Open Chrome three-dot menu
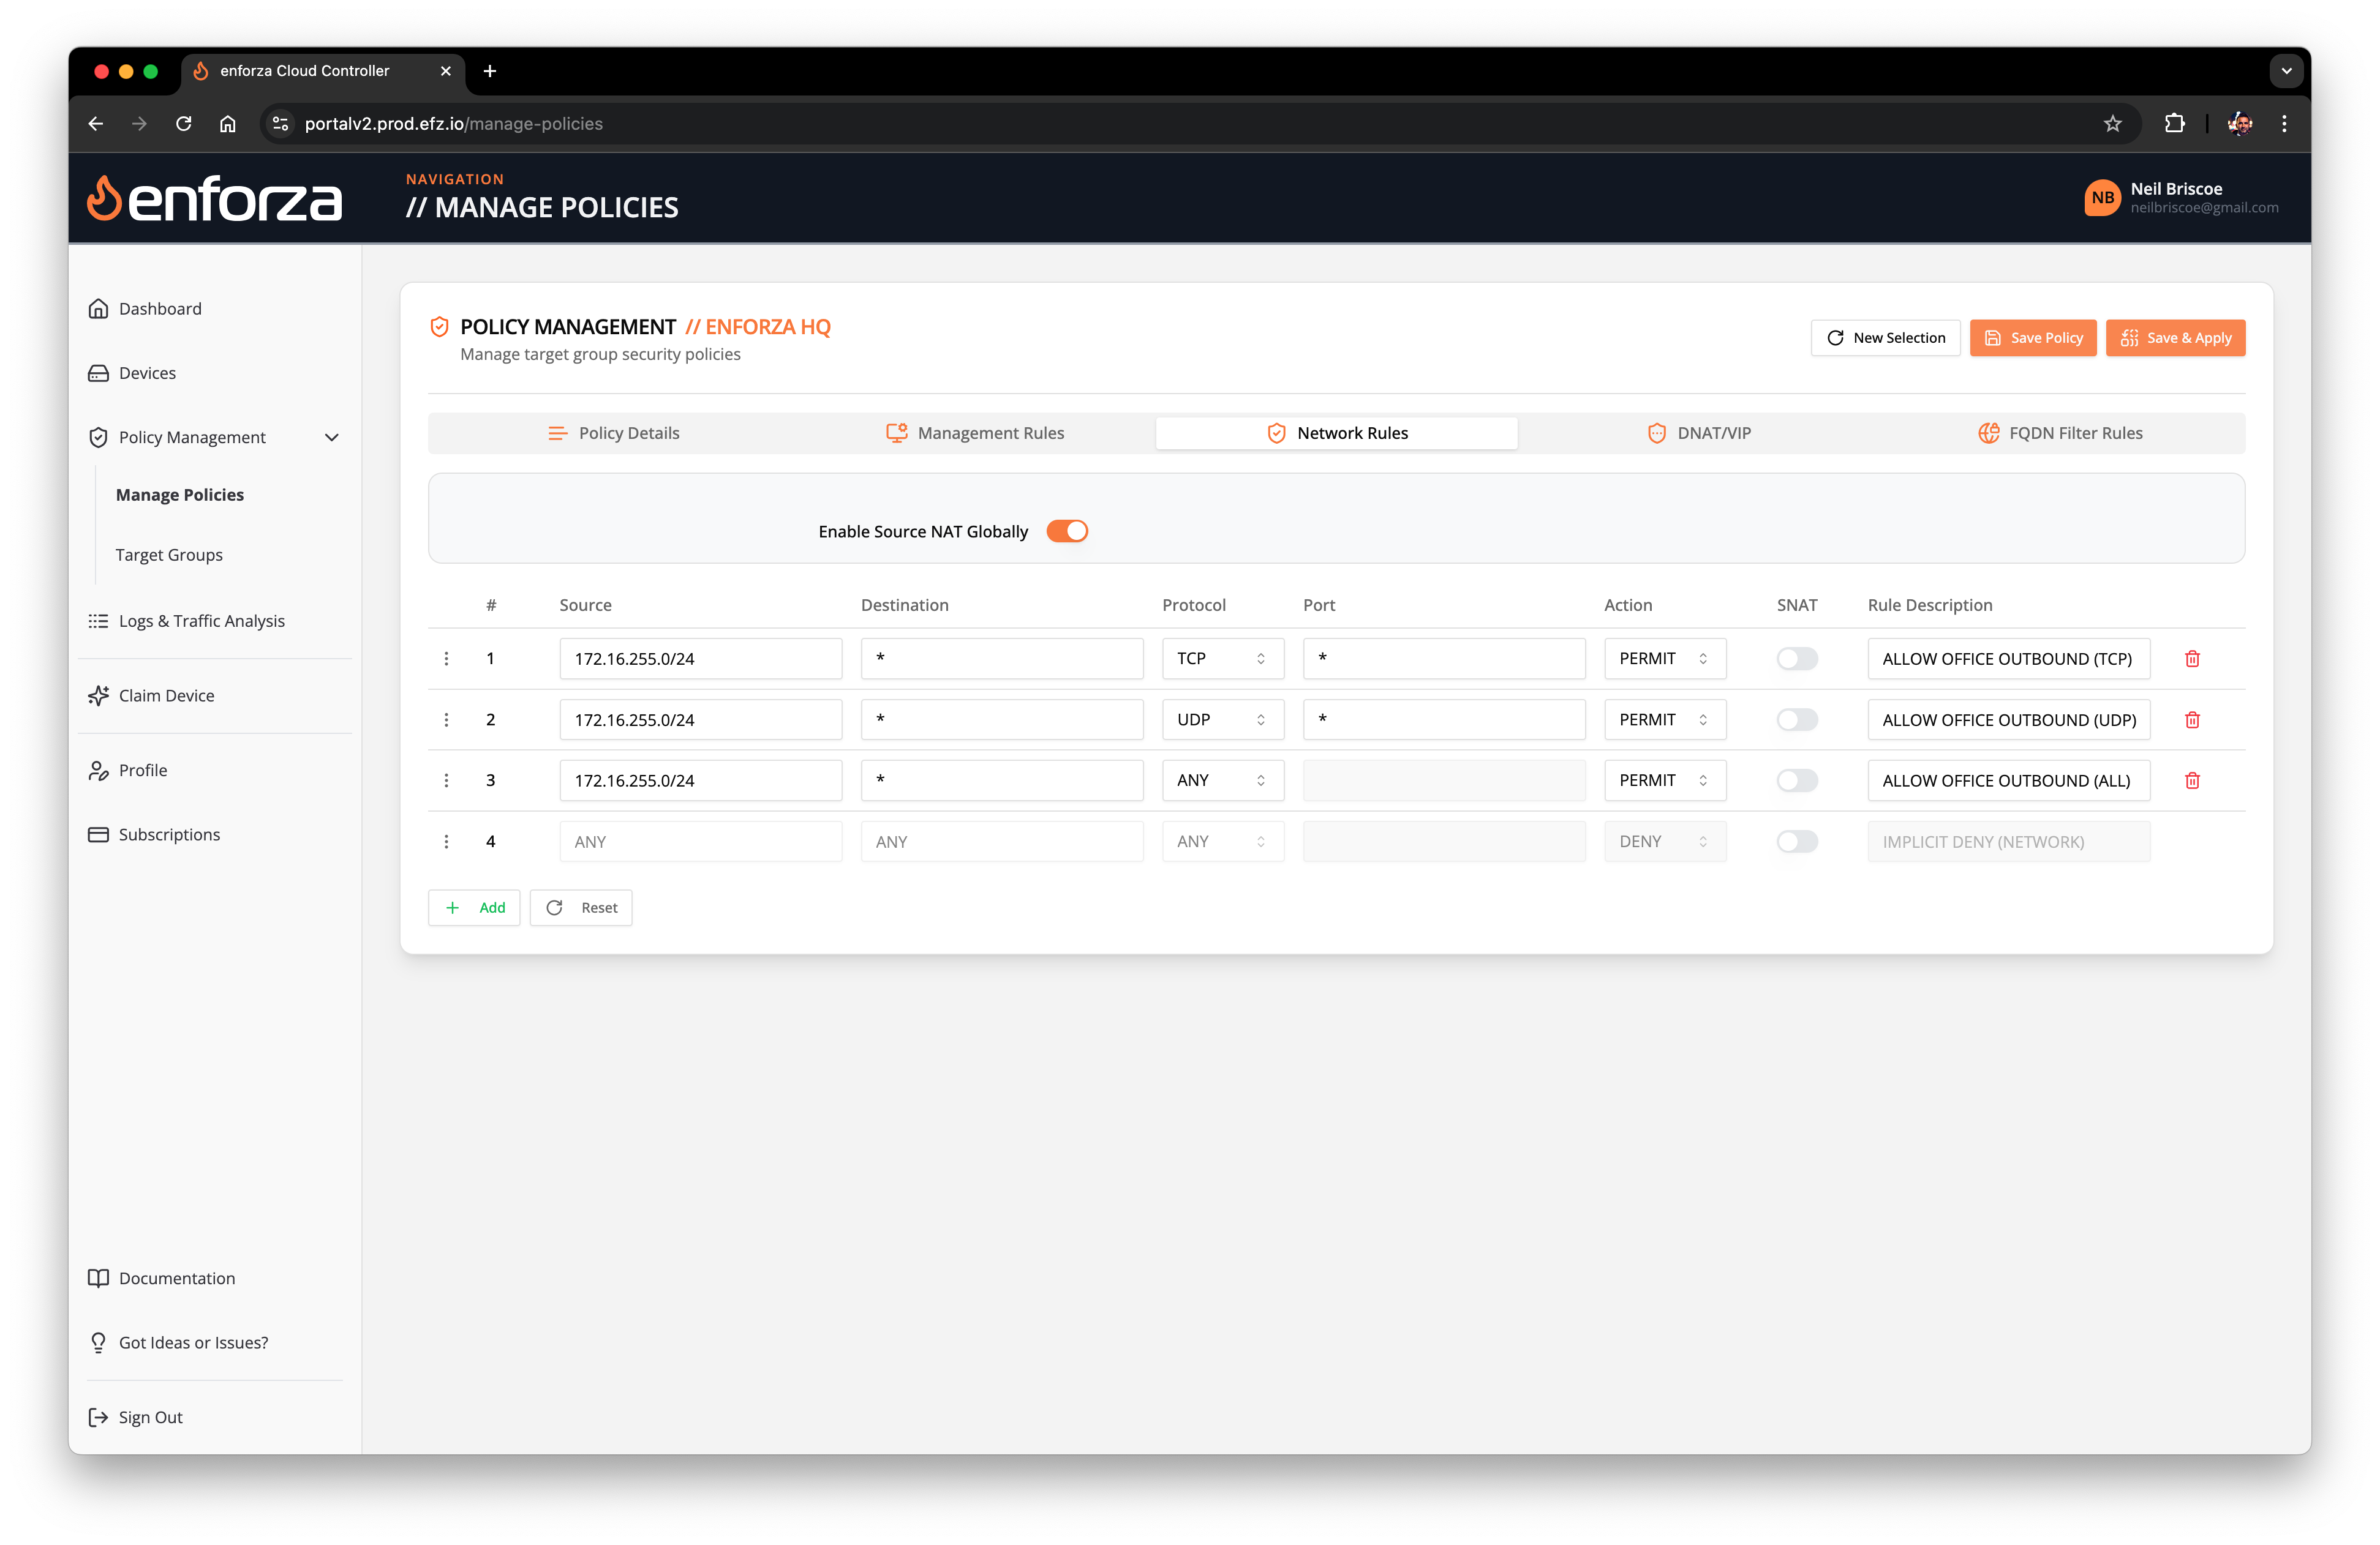Screen dimensions: 2380x1545 tap(2284, 124)
